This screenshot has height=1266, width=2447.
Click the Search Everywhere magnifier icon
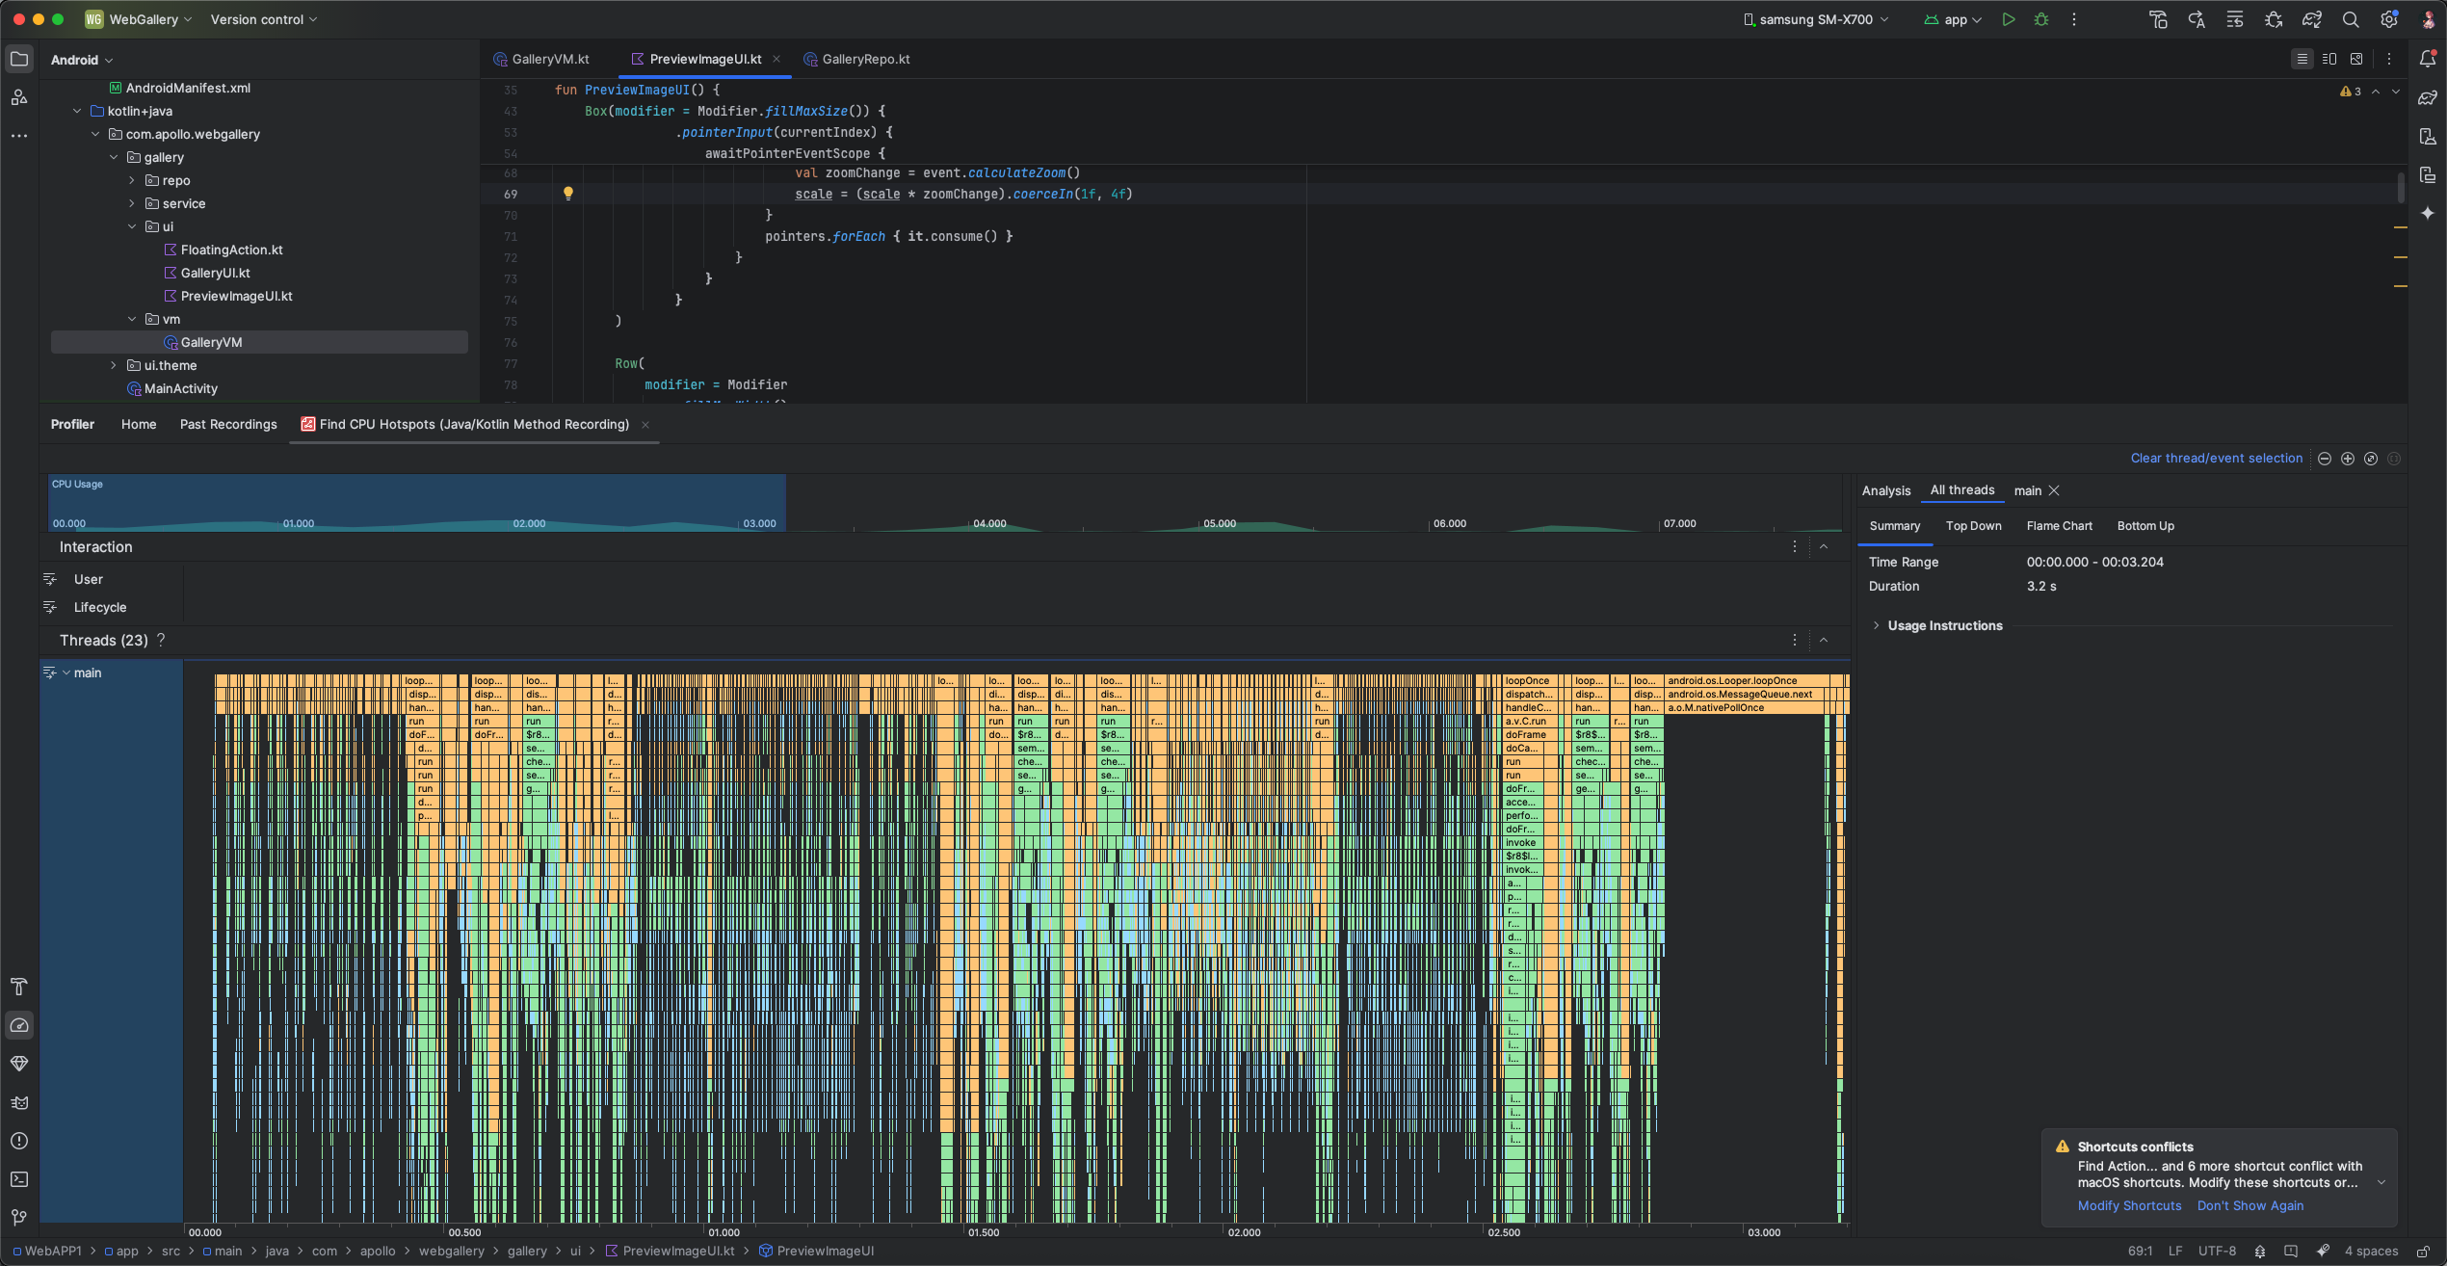coord(2351,19)
